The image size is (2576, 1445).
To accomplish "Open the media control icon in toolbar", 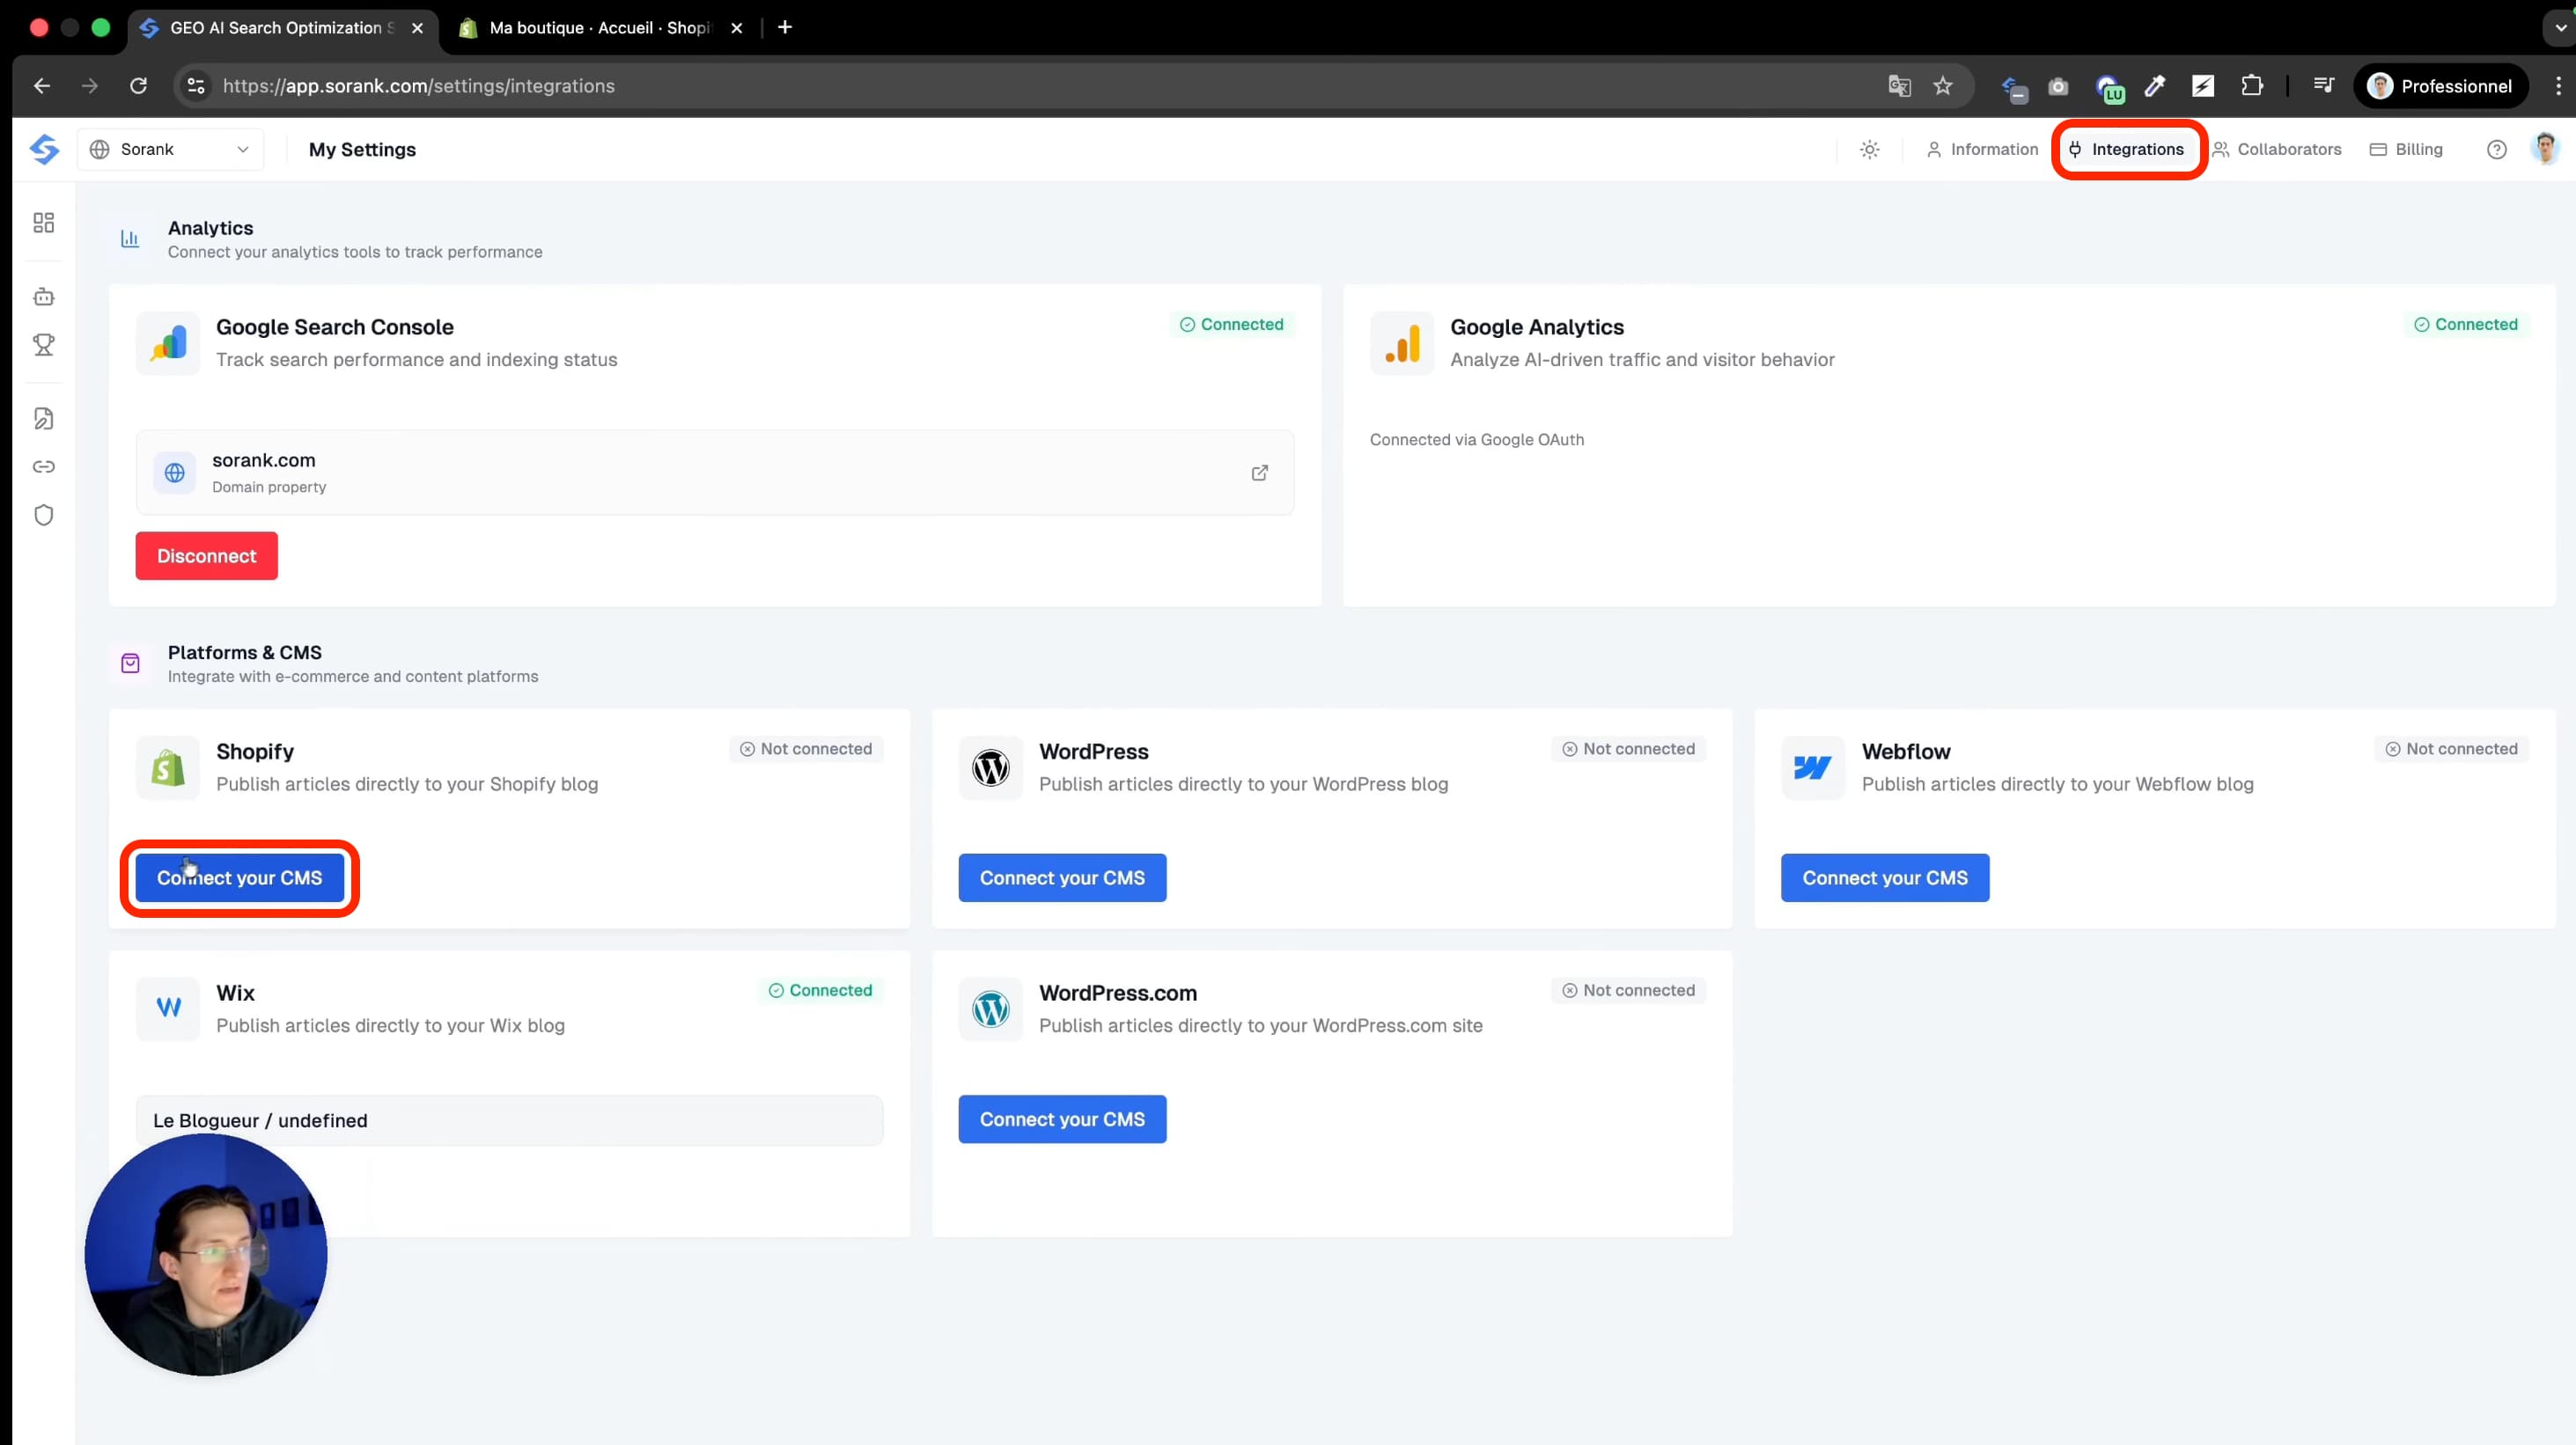I will click(2323, 86).
